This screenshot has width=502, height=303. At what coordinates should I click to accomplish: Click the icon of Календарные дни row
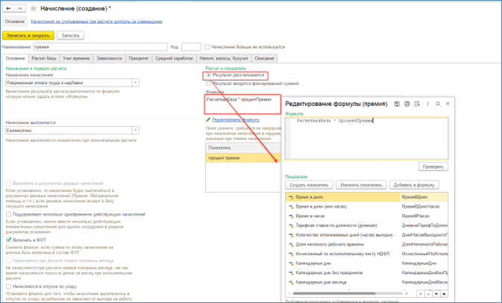click(x=291, y=263)
